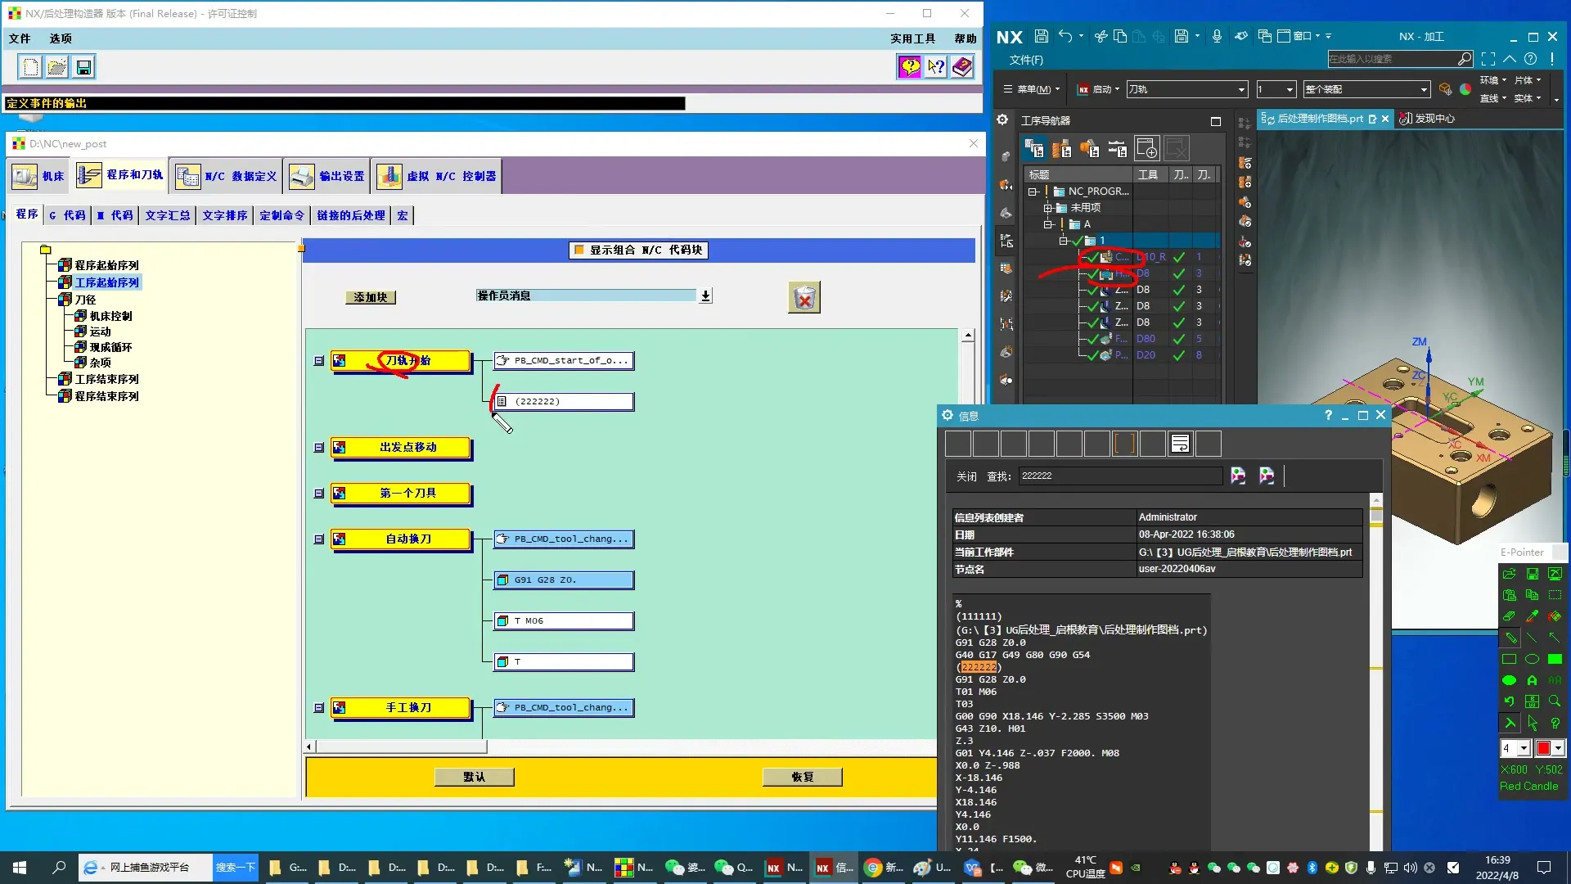Open the user manual book icon
The height and width of the screenshot is (884, 1571).
(x=962, y=67)
